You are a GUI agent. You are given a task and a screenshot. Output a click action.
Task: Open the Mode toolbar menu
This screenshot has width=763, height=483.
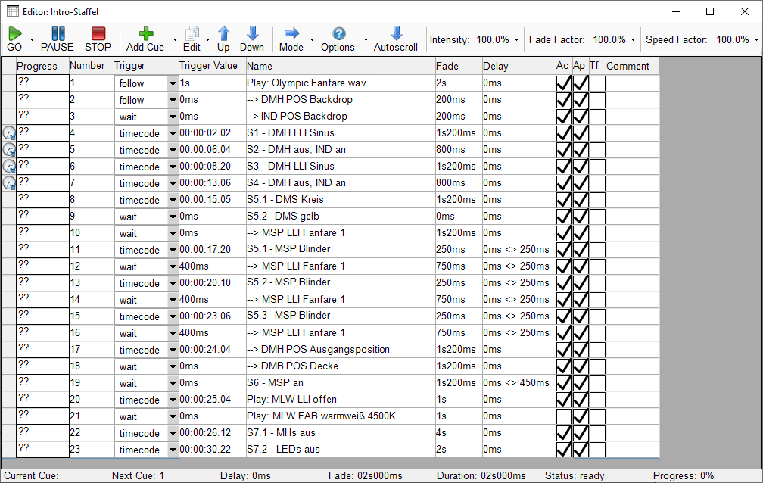click(291, 39)
